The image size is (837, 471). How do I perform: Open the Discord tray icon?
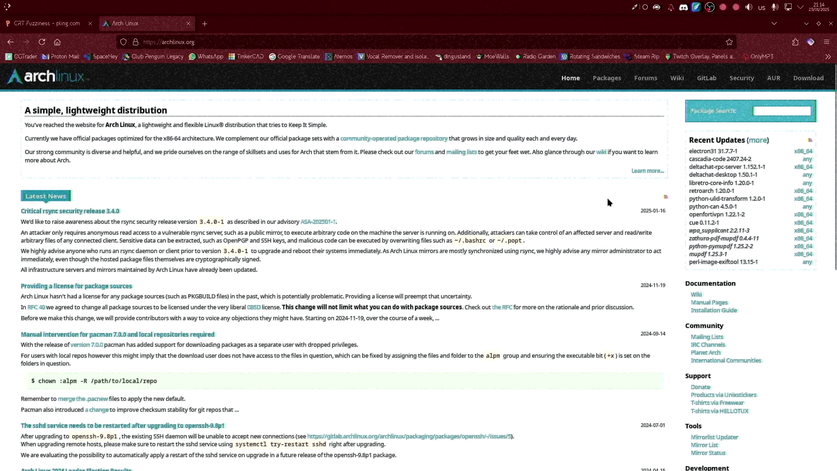coord(684,7)
